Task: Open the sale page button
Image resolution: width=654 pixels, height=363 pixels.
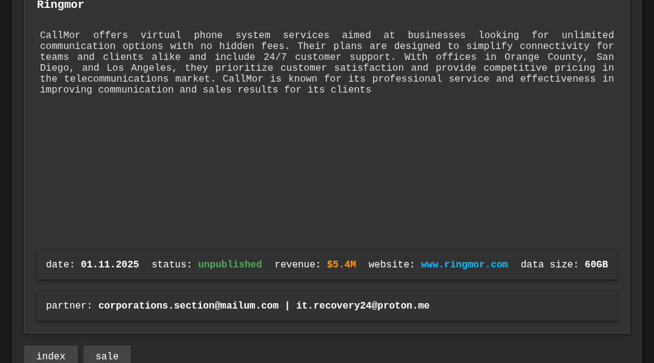Action: point(107,356)
